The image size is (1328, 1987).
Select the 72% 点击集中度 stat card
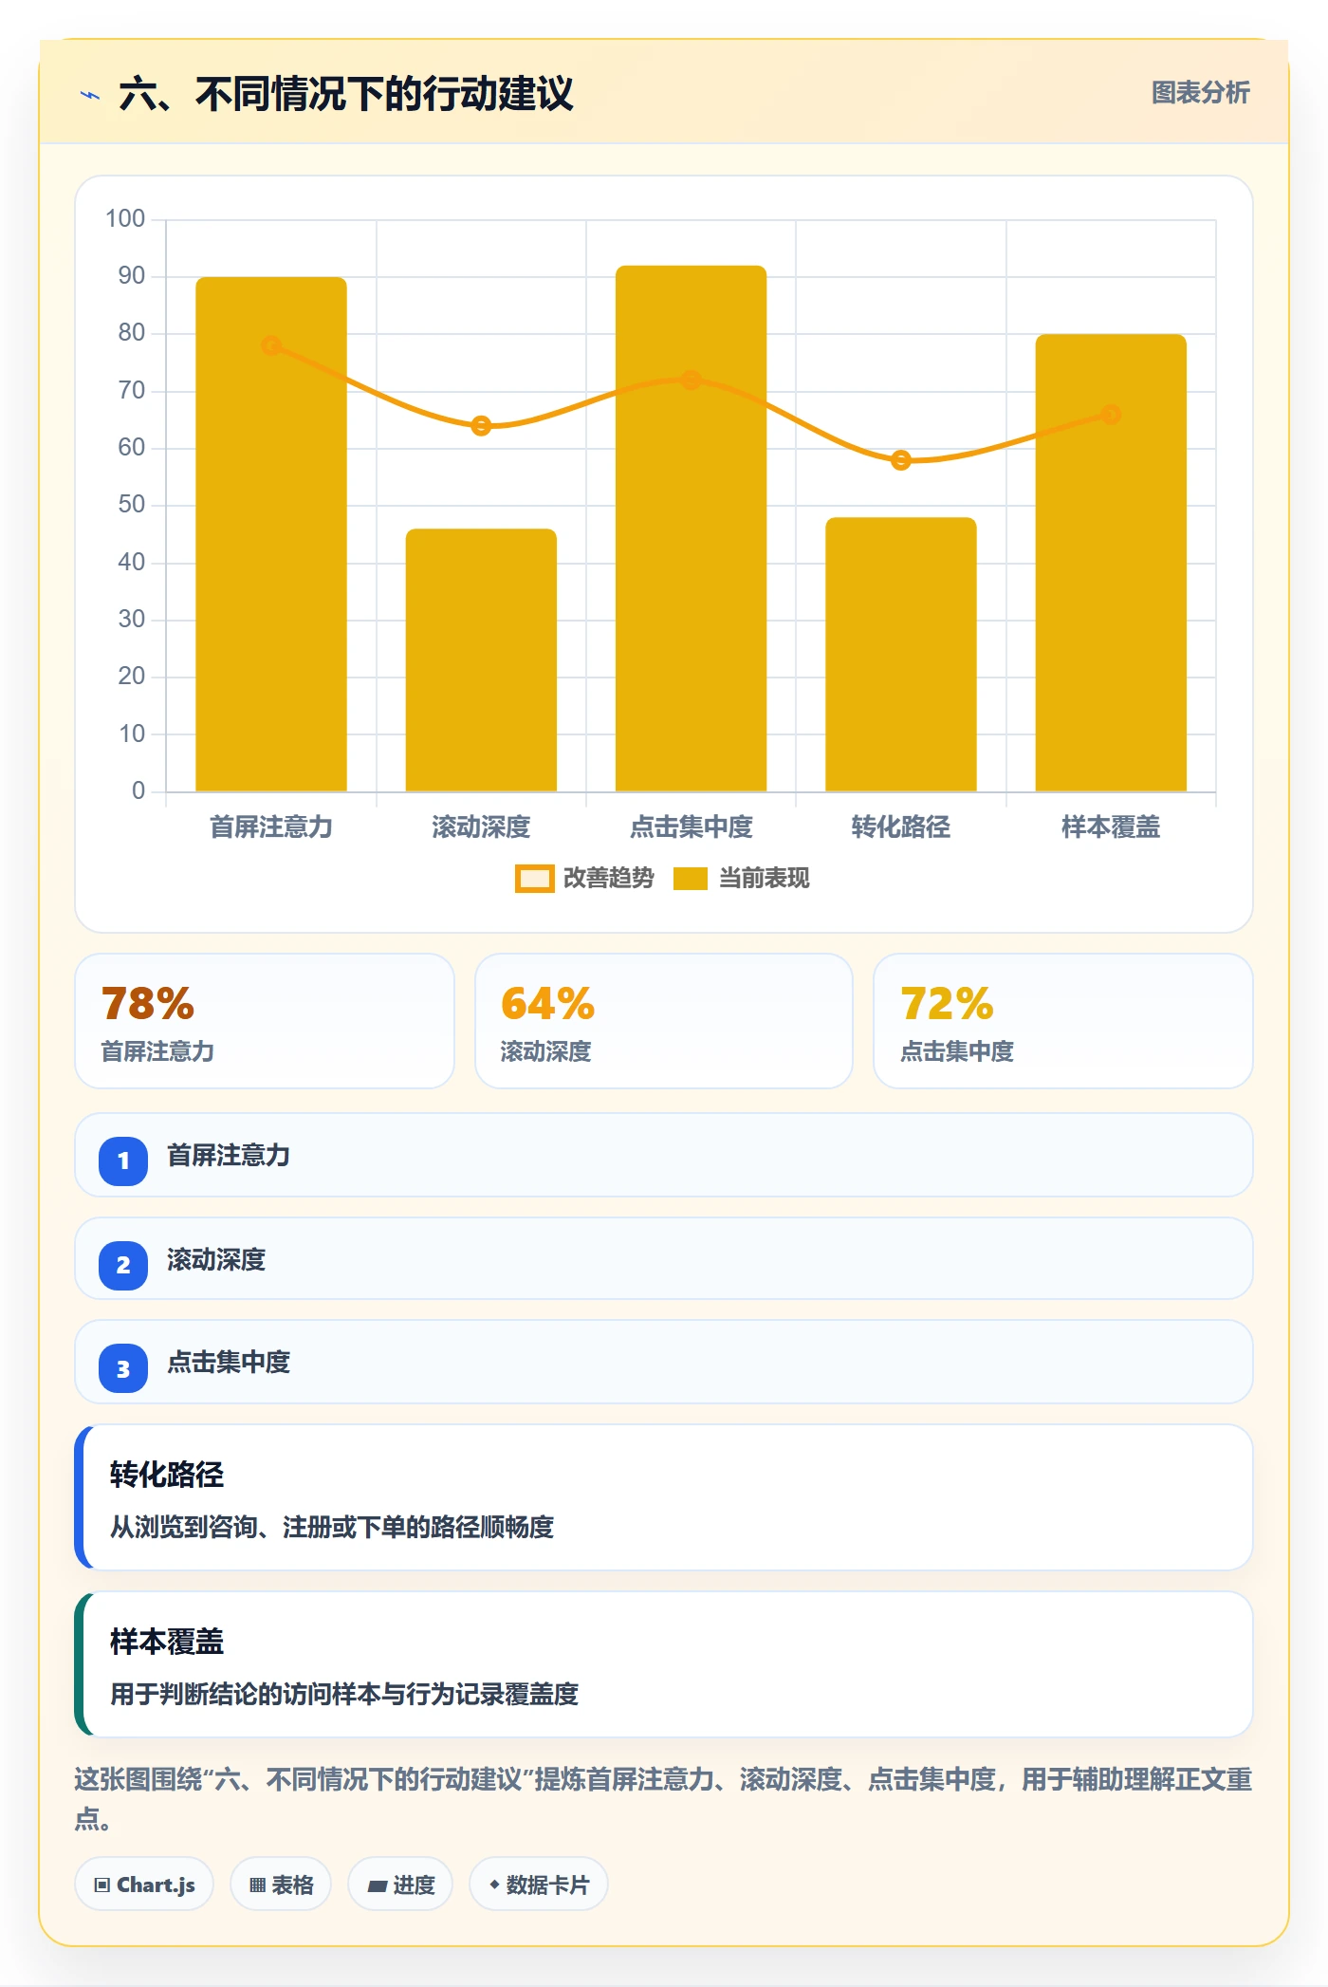[1062, 1021]
